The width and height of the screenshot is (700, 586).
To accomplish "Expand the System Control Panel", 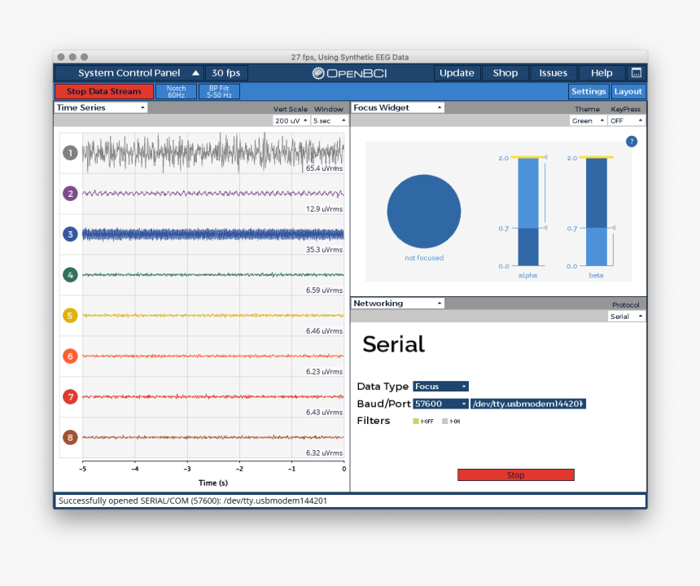I will (129, 72).
